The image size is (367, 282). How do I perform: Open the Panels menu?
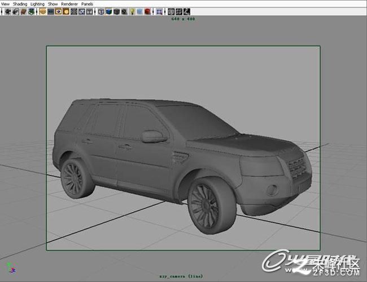[87, 4]
